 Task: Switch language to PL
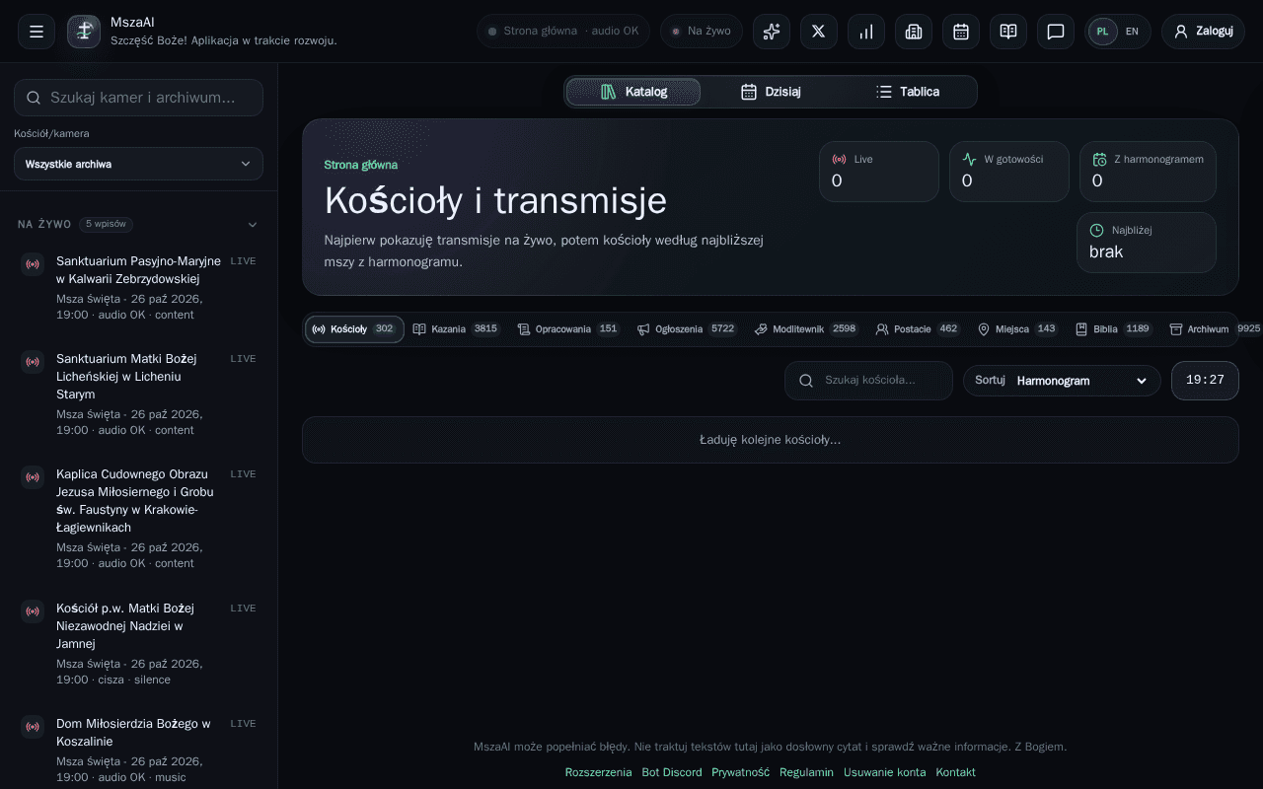pos(1103,32)
